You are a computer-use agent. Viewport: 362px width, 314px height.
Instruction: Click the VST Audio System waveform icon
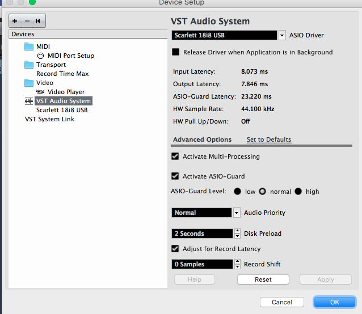coord(29,101)
